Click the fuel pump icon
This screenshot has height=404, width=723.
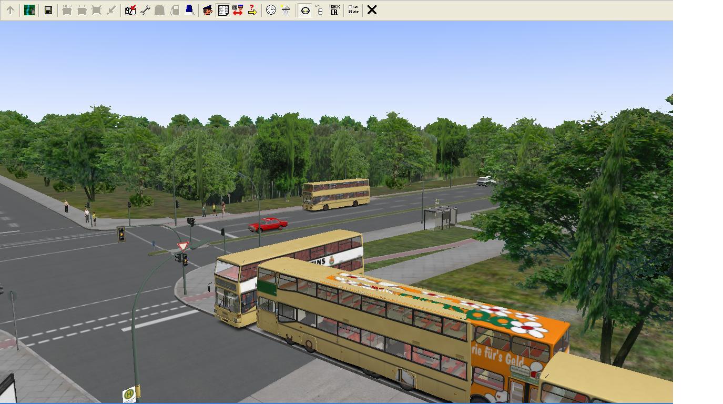pos(175,10)
